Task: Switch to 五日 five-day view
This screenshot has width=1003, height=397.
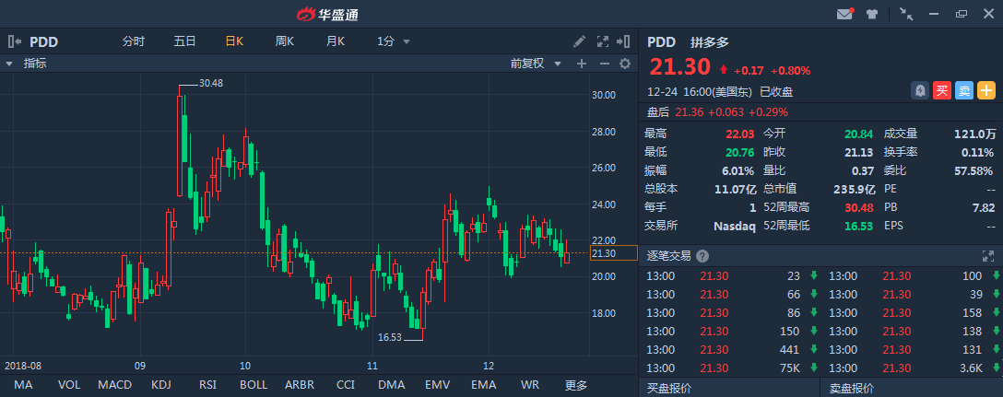Action: coord(184,41)
